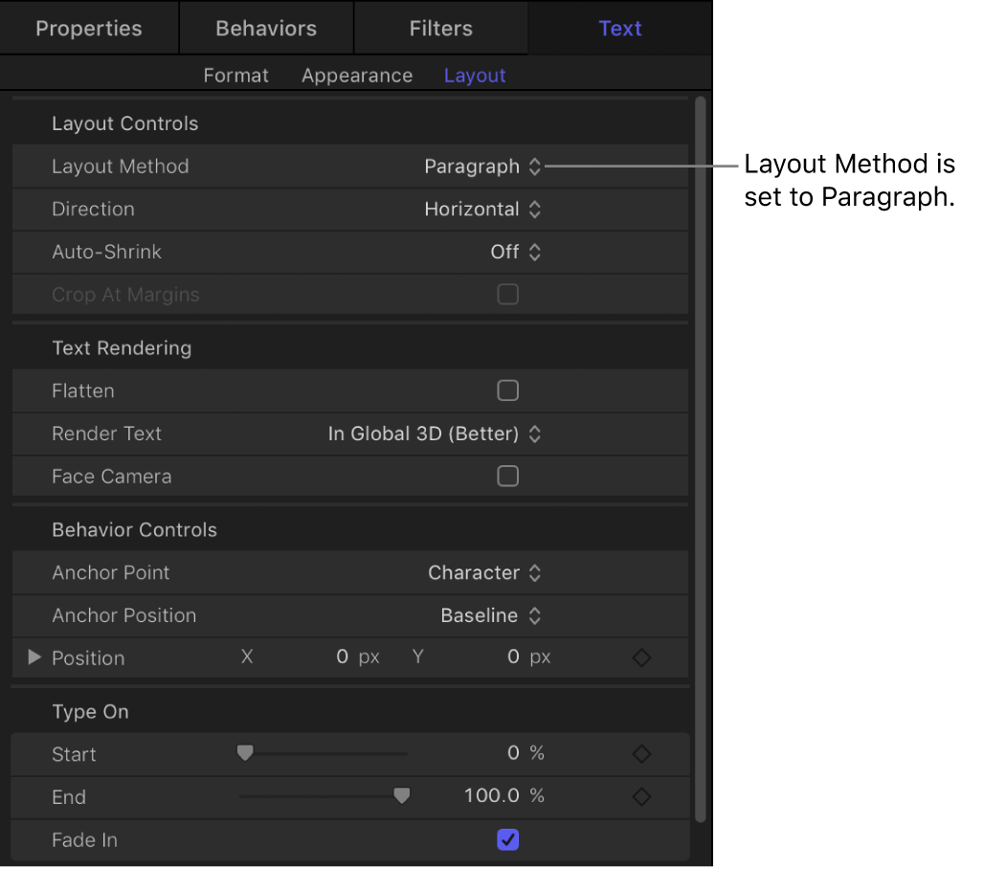Open the Anchor Position dropdown
984x869 pixels.
point(535,615)
